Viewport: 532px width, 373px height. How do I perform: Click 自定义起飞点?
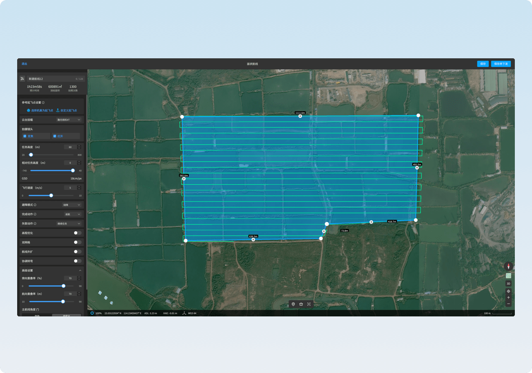(x=66, y=111)
